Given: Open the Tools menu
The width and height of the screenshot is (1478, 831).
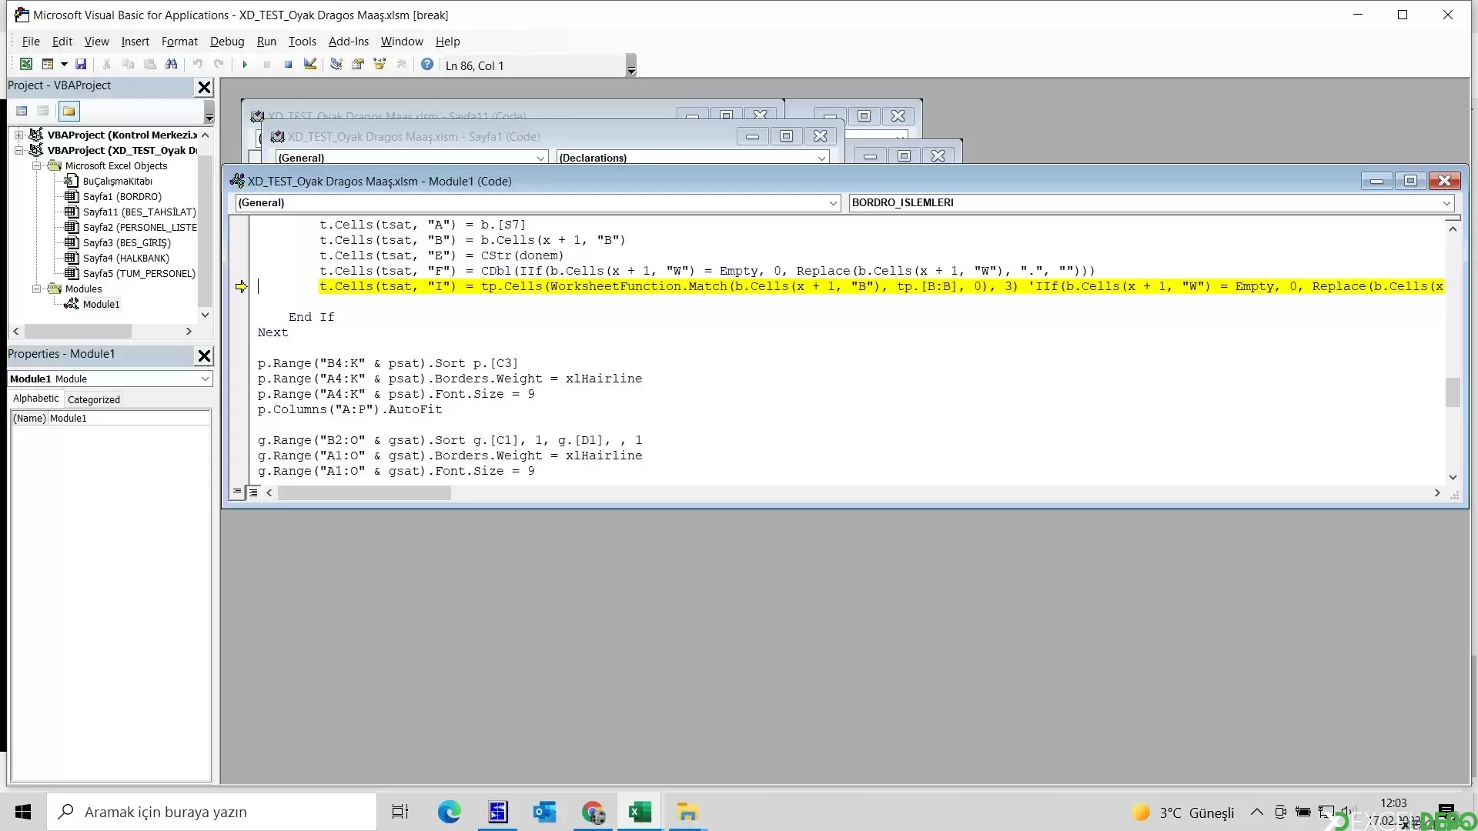Looking at the screenshot, I should pyautogui.click(x=303, y=42).
